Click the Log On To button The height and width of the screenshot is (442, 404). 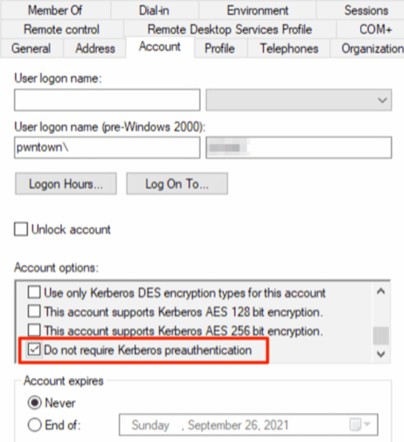point(177,184)
